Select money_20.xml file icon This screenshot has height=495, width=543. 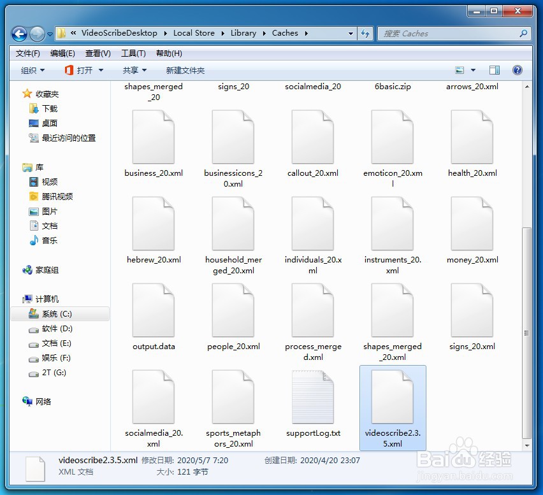(x=472, y=223)
